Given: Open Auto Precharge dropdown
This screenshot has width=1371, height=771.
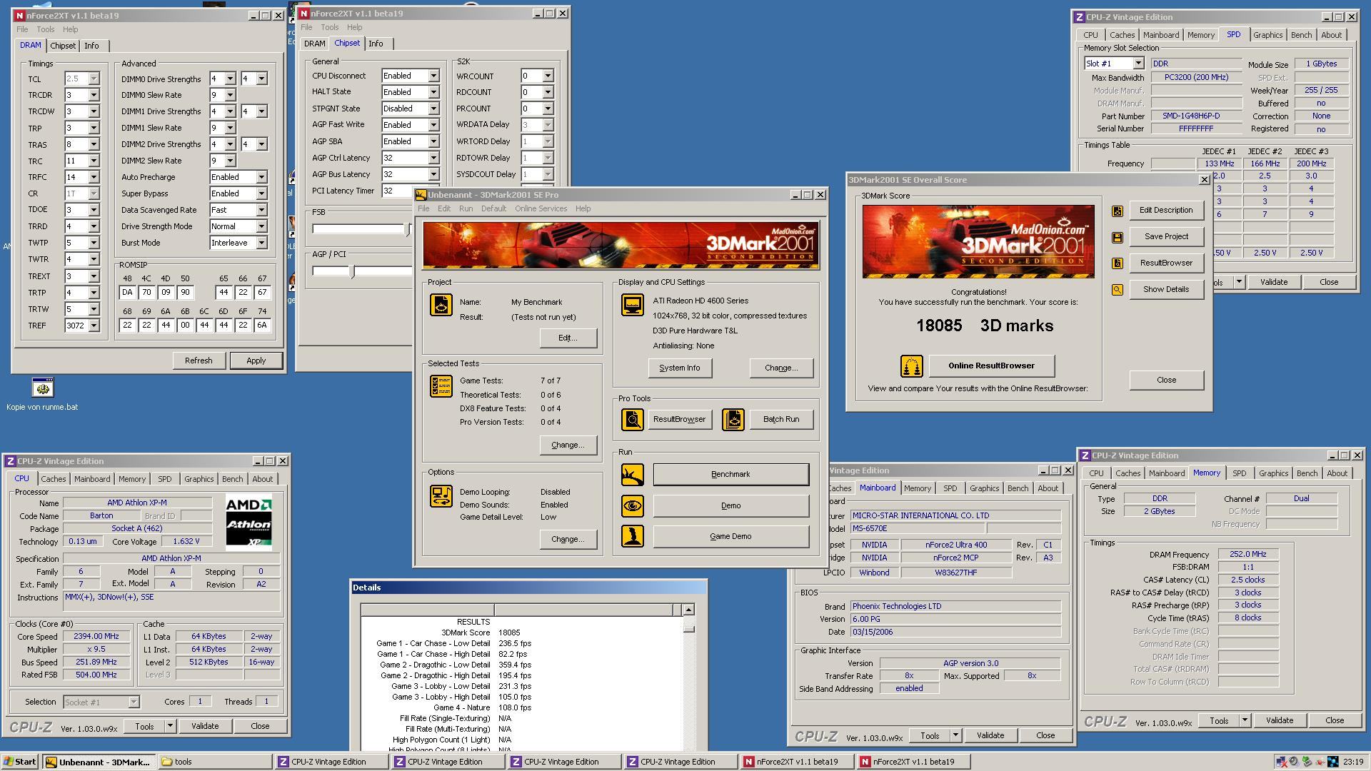Looking at the screenshot, I should pos(261,177).
